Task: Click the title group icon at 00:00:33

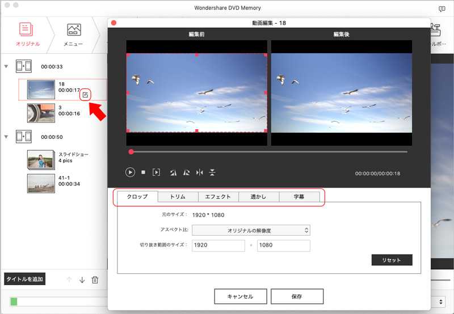Action: coord(24,66)
